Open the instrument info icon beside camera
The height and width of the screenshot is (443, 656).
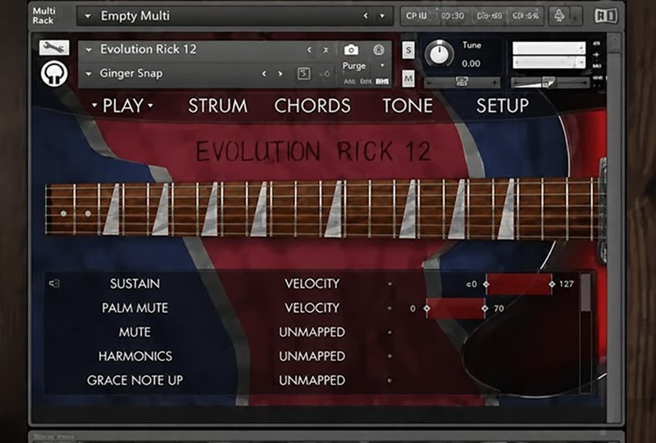[378, 50]
